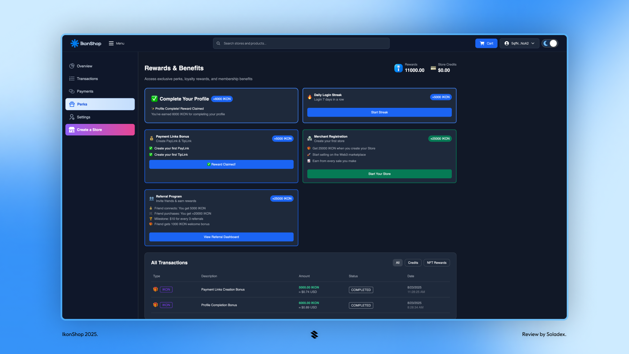Click the Cart button
The height and width of the screenshot is (354, 629).
(486, 43)
